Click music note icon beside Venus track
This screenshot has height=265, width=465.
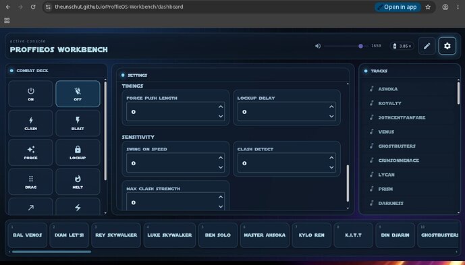tap(372, 131)
